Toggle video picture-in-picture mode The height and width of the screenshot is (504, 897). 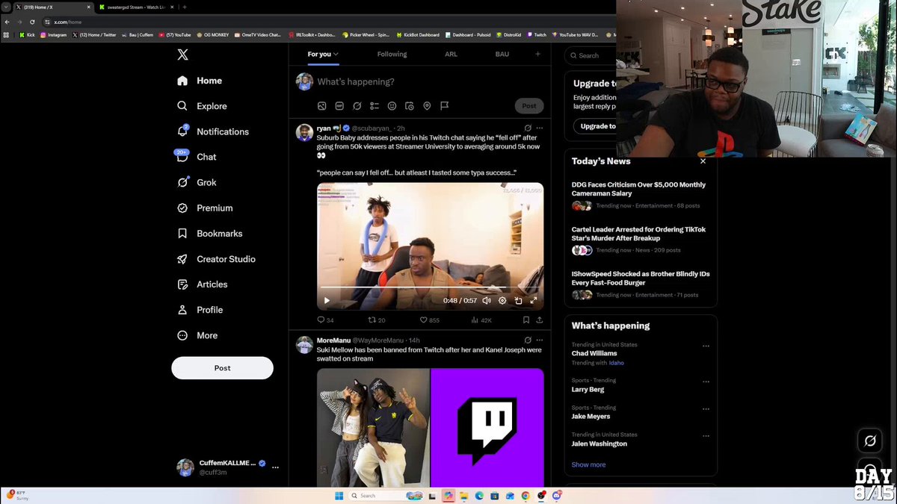[518, 300]
